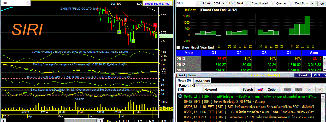326x122 pixels.
Task: Tick Show Fiscal Year End checkbox
Action: (178, 48)
